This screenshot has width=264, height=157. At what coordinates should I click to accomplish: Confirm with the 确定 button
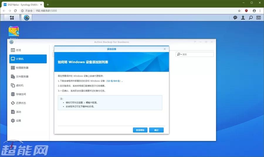pos(156,130)
